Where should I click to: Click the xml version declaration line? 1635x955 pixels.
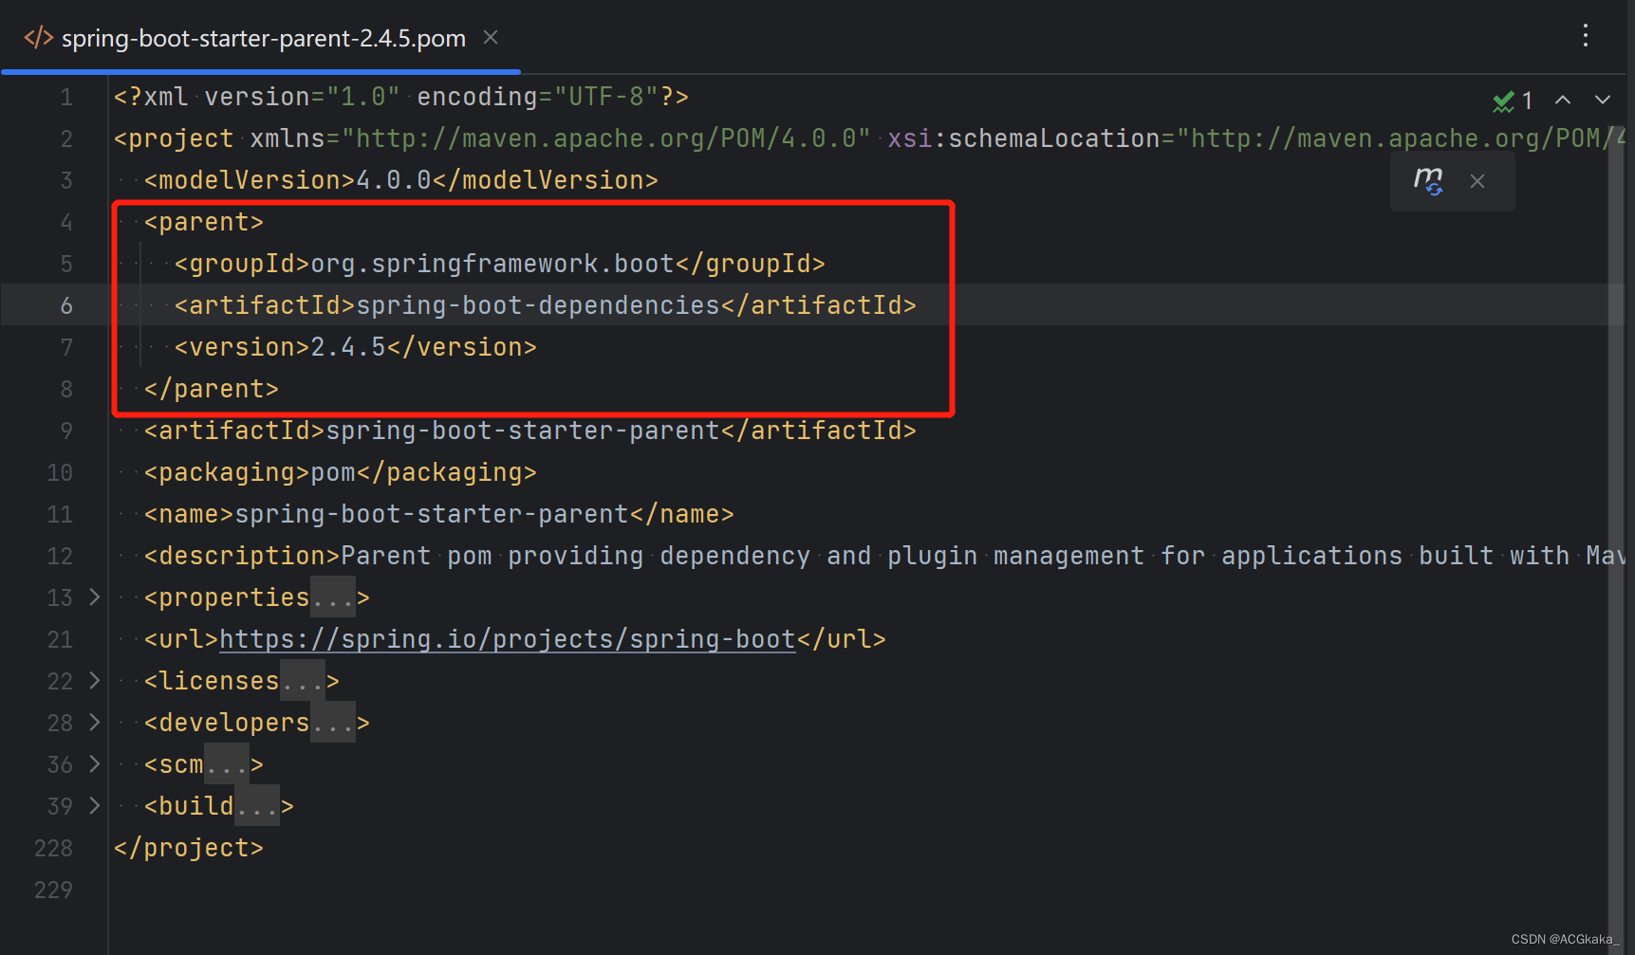(401, 97)
